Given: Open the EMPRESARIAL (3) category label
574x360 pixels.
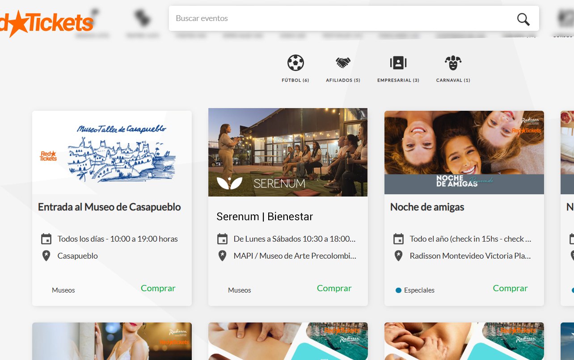Looking at the screenshot, I should pyautogui.click(x=398, y=80).
